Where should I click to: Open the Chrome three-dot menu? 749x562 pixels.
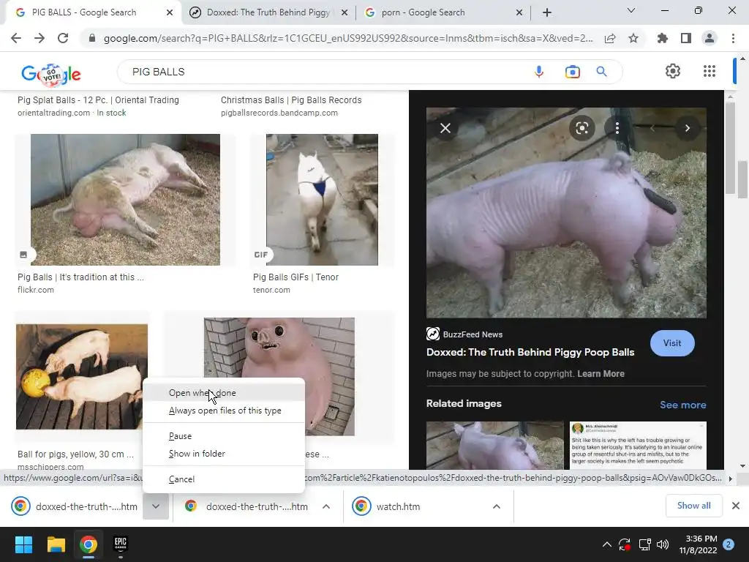pos(733,38)
